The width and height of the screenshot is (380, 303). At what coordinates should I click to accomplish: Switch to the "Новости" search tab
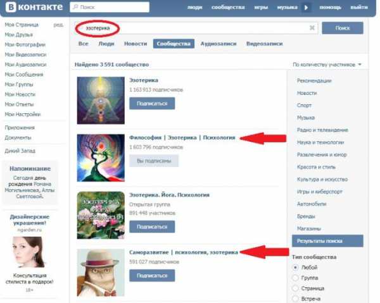click(136, 44)
